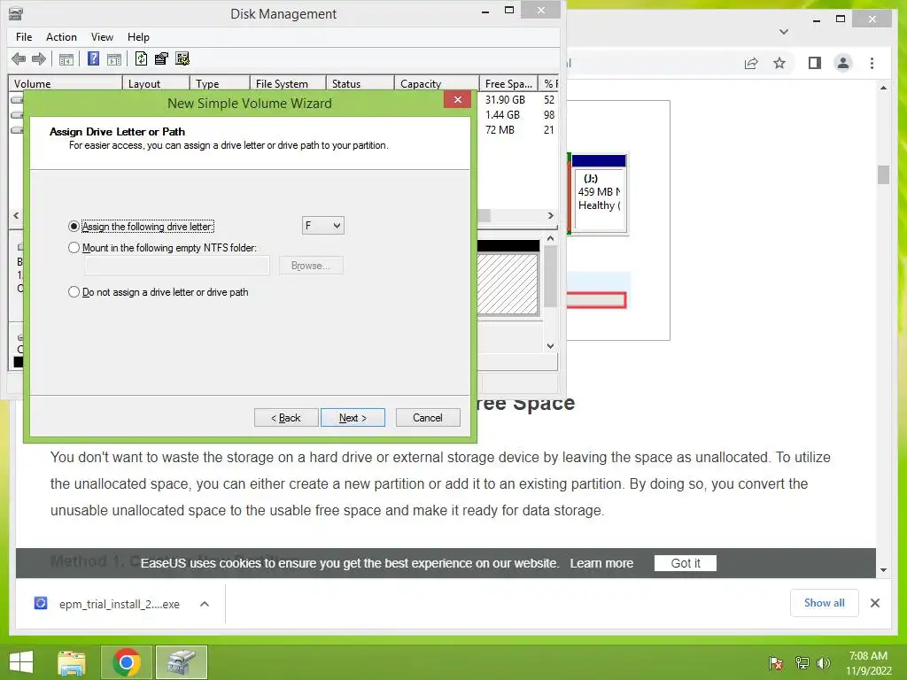Open the Action menu
Image resolution: width=907 pixels, height=680 pixels.
[61, 37]
